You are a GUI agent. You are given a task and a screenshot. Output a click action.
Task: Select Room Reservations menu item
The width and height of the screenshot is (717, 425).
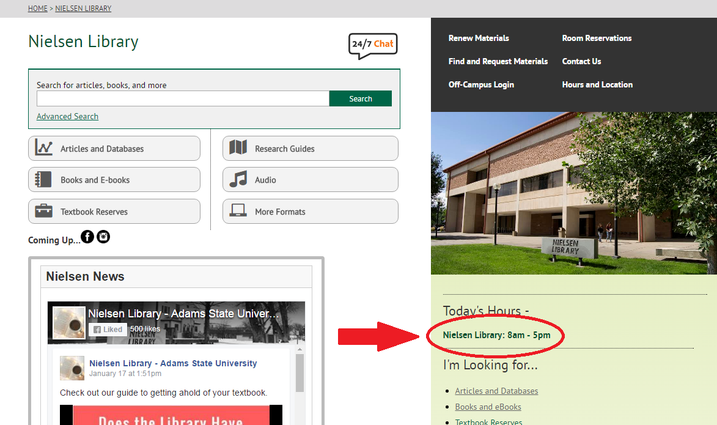click(x=597, y=38)
